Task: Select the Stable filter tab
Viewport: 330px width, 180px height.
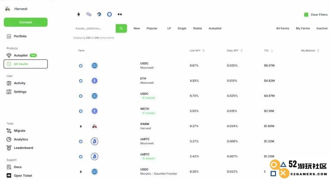Action: 197,28
